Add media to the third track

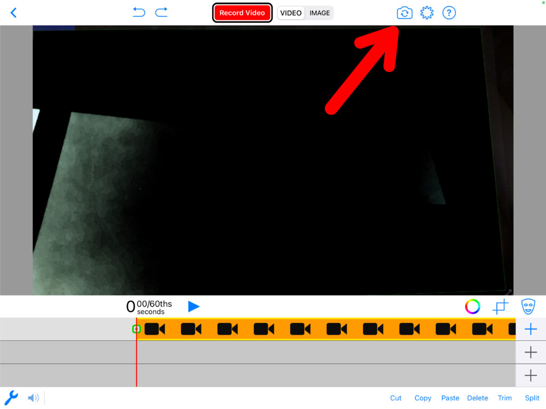point(531,375)
